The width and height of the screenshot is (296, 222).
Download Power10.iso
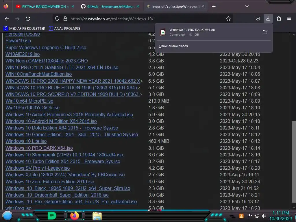click(x=18, y=40)
